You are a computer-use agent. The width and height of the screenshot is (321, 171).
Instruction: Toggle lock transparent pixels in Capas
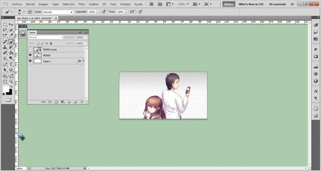(38, 43)
